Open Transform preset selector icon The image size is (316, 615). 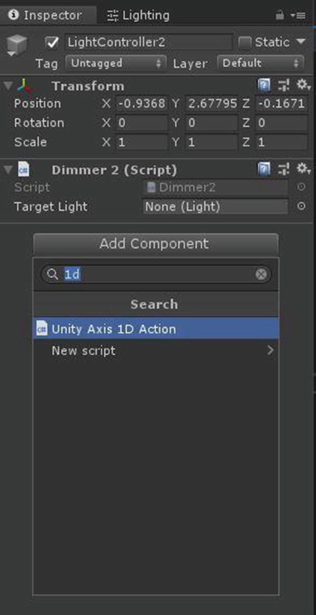click(284, 85)
